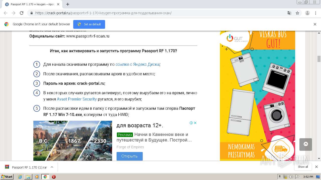Click the Открыть ad button

tap(129, 156)
